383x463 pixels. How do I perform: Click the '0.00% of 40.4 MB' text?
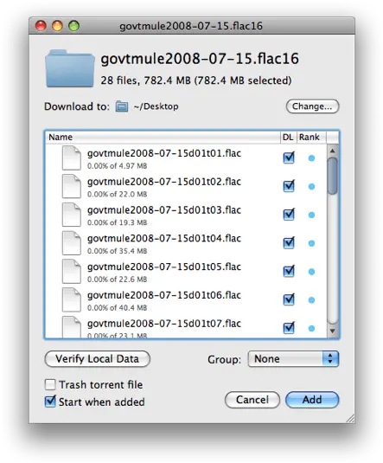[x=117, y=308]
